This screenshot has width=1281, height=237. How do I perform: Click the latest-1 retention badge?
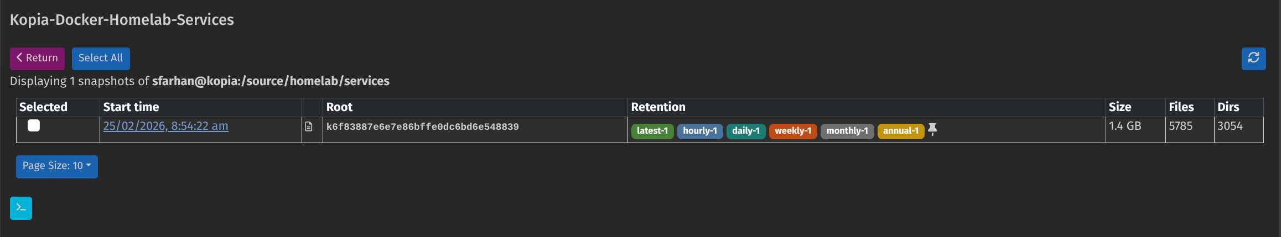tap(652, 131)
